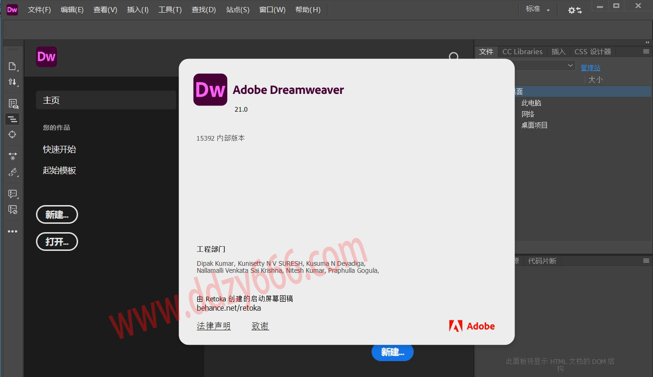Click the crosshair Inspect icon
Image resolution: width=653 pixels, height=377 pixels.
[13, 135]
